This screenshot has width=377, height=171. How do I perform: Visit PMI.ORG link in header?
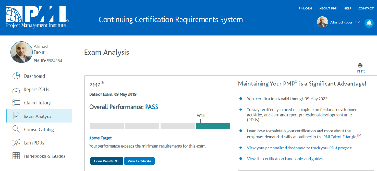click(x=305, y=8)
